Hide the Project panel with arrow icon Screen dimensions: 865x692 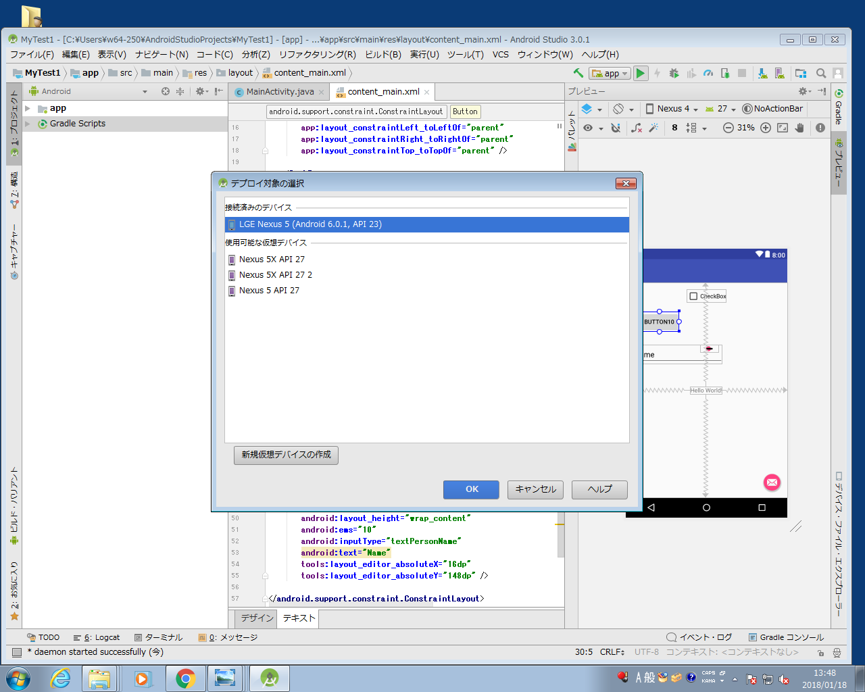(x=218, y=91)
